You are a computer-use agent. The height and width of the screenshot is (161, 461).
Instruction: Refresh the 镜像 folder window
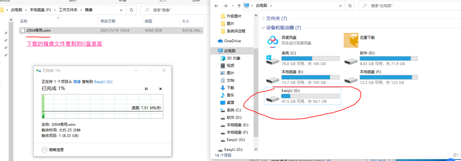pyautogui.click(x=131, y=10)
